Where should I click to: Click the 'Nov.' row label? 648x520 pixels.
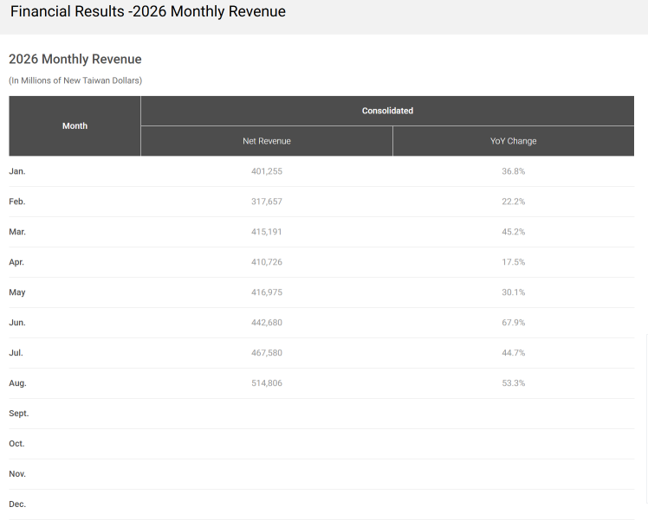[17, 474]
